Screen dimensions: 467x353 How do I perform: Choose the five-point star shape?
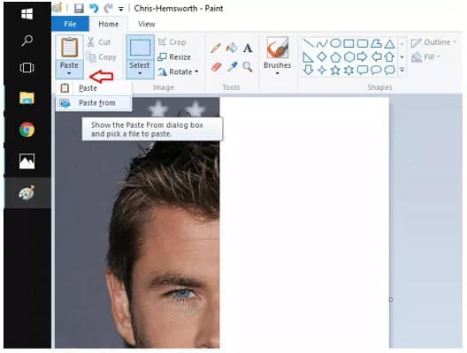335,71
